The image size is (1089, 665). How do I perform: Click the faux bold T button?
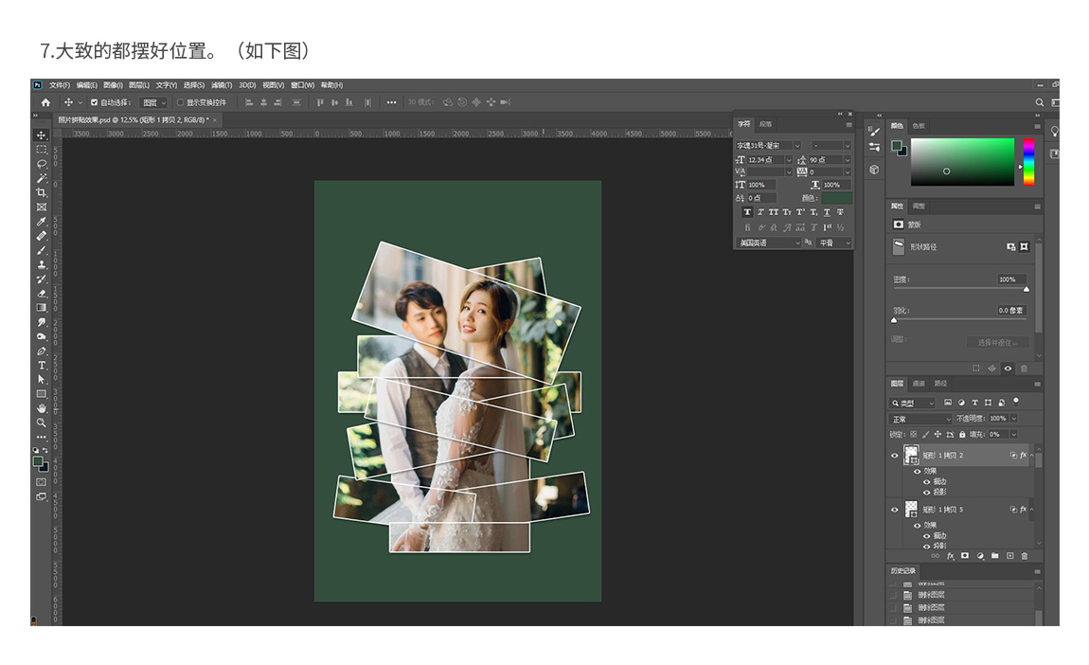(747, 212)
